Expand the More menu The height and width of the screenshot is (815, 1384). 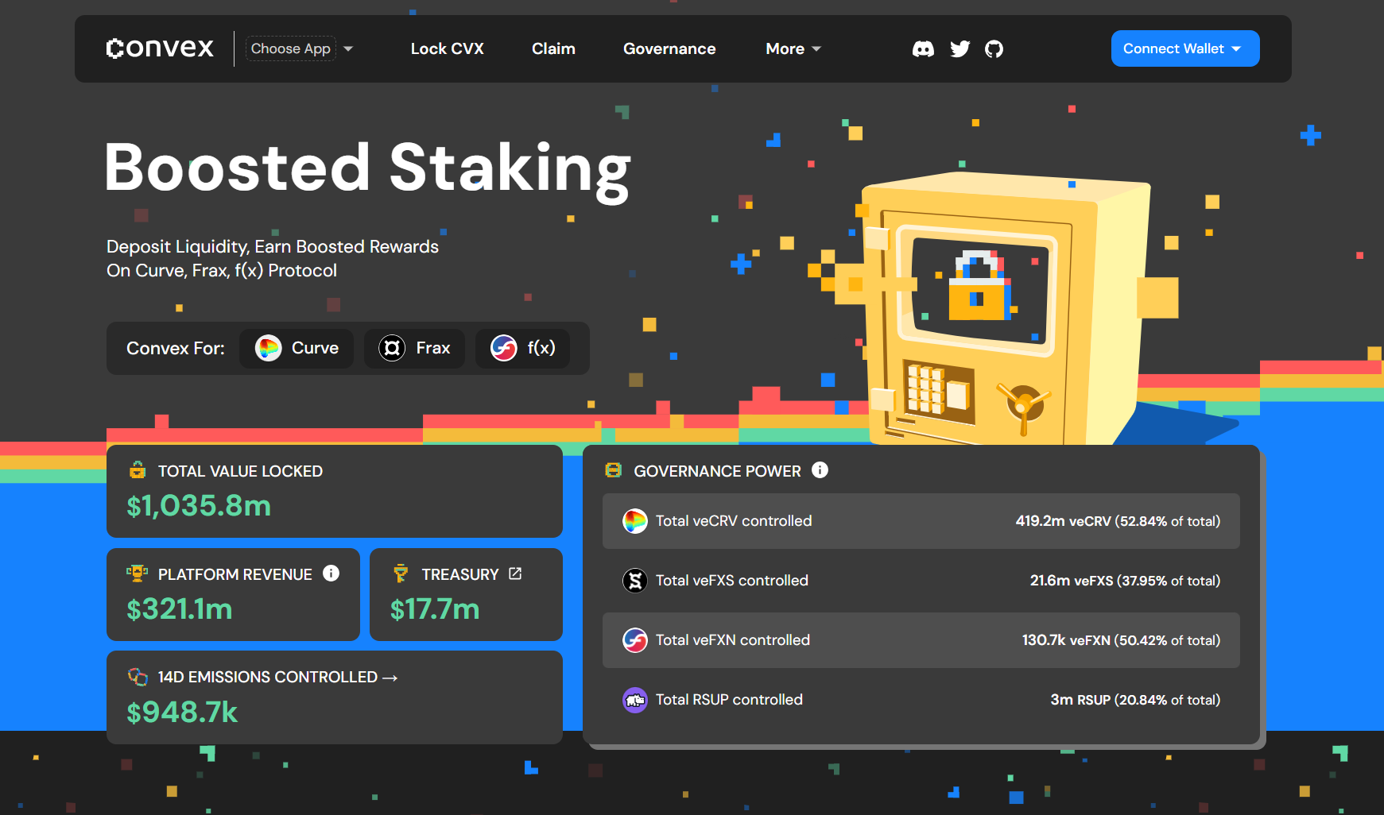[793, 49]
